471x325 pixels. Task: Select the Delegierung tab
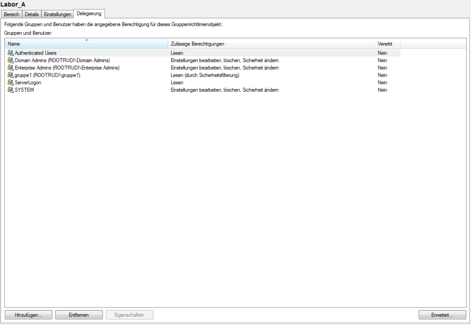(x=89, y=14)
